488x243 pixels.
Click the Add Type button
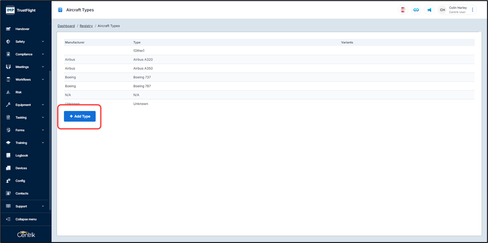80,116
